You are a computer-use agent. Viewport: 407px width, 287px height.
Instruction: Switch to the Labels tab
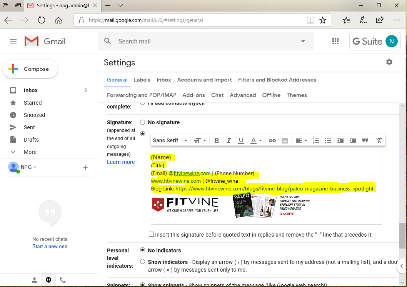click(142, 80)
